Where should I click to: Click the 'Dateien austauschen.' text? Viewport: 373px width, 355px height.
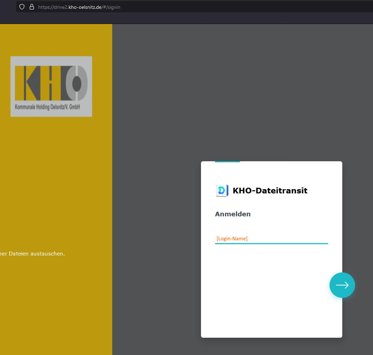click(x=37, y=253)
